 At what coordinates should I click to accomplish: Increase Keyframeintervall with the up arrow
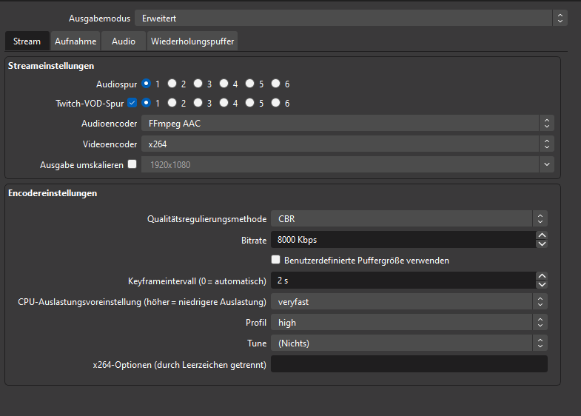542,276
